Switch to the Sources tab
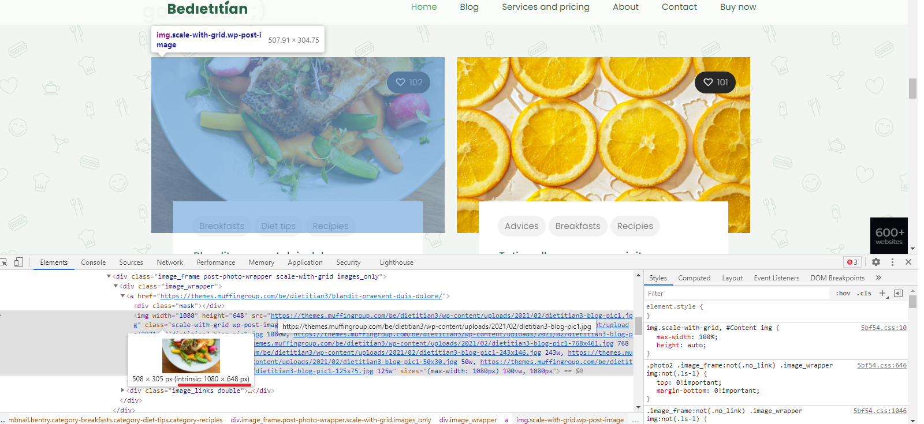 tap(131, 262)
